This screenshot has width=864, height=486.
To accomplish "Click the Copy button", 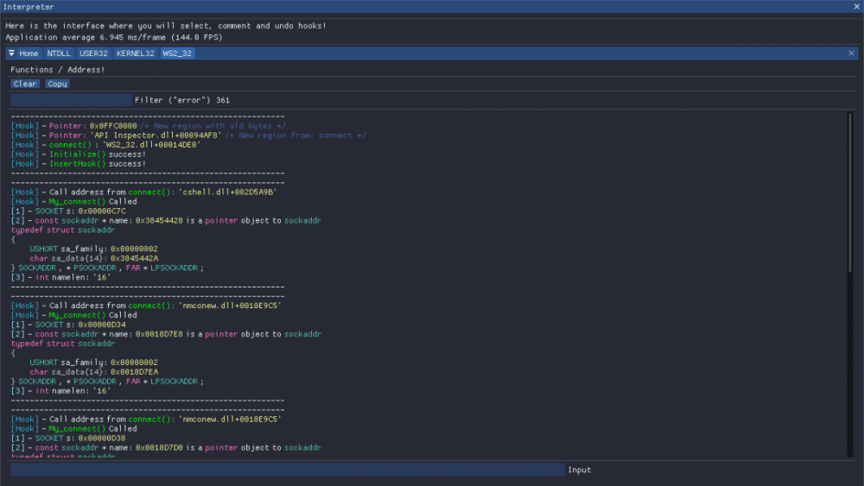I will (x=58, y=84).
